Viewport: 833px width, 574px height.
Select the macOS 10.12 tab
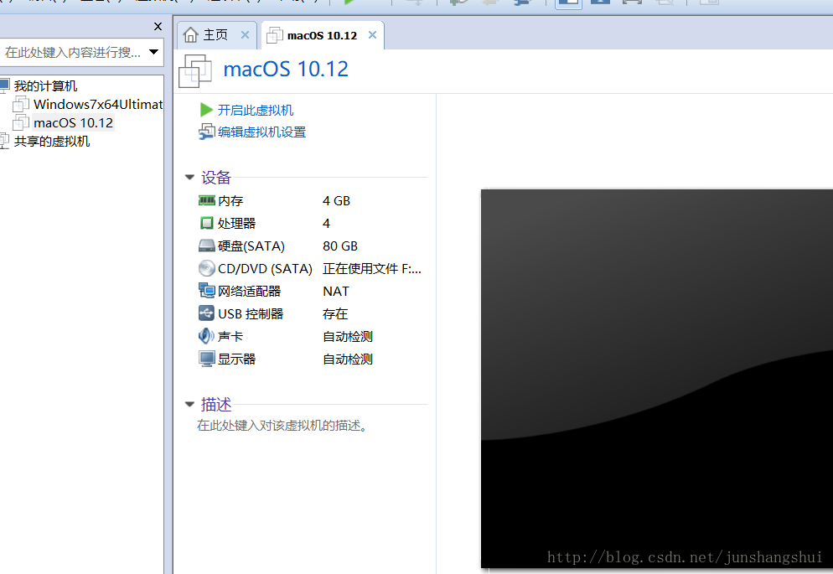pos(323,35)
